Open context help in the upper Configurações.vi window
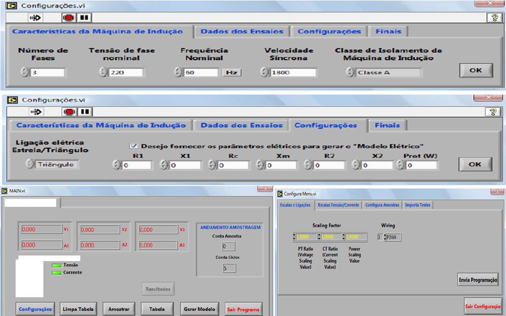Screen dimensions: 506x316 tap(494, 18)
